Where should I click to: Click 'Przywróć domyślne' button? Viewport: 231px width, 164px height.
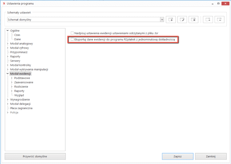[35, 156]
